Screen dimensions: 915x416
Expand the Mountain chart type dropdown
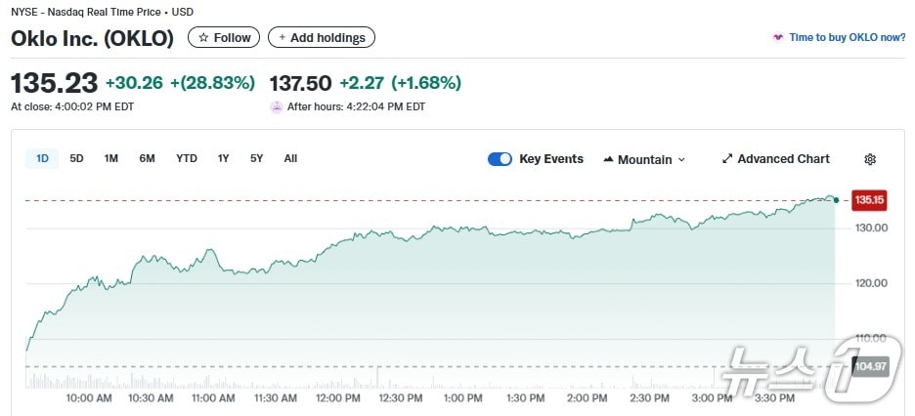click(681, 159)
